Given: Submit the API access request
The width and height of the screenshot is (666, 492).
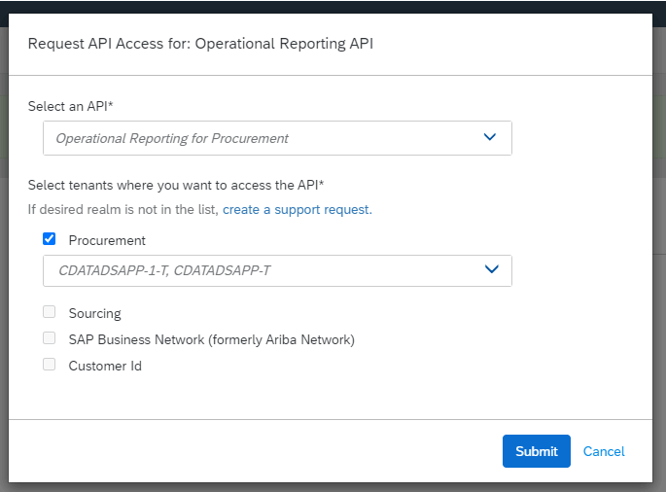Looking at the screenshot, I should tap(537, 451).
